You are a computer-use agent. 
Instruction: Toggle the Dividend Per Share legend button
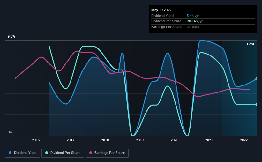click(63, 153)
